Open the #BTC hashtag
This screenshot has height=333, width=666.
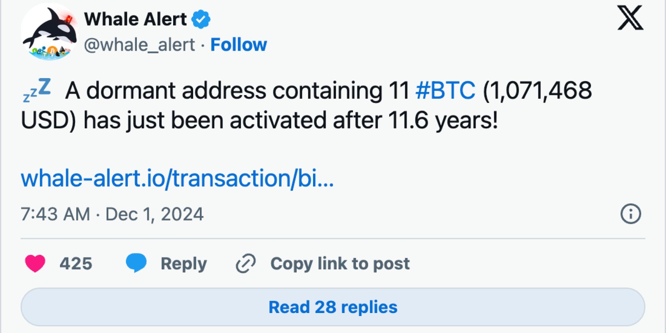coord(445,90)
